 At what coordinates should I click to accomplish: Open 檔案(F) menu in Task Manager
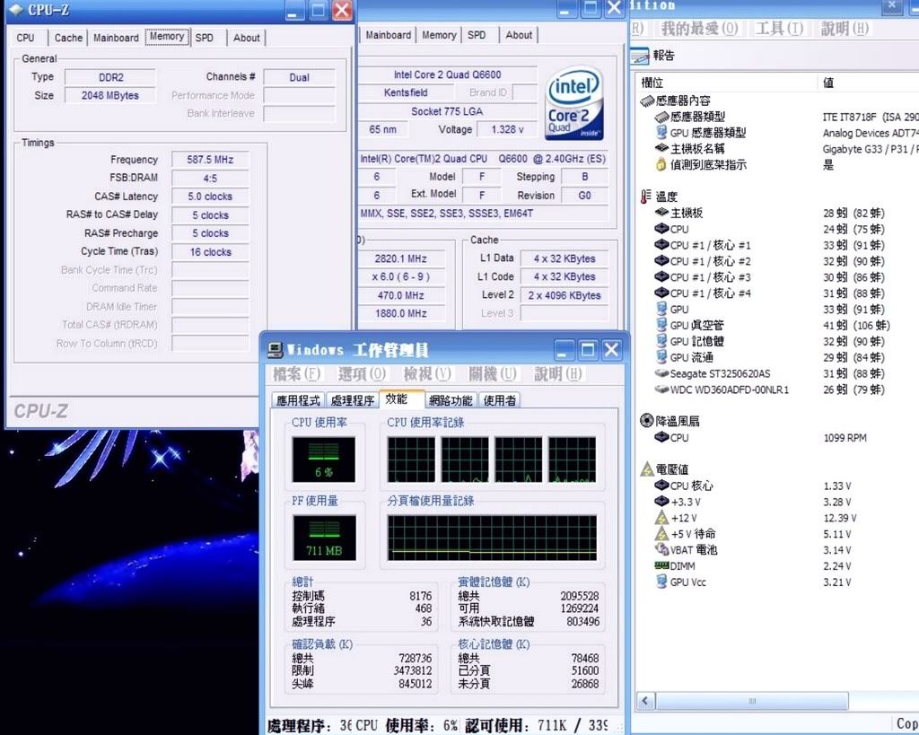(296, 374)
